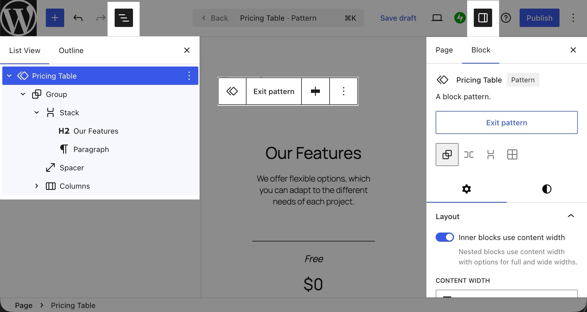587x312 pixels.
Task: Toggle the document overview list icon
Action: tap(124, 18)
